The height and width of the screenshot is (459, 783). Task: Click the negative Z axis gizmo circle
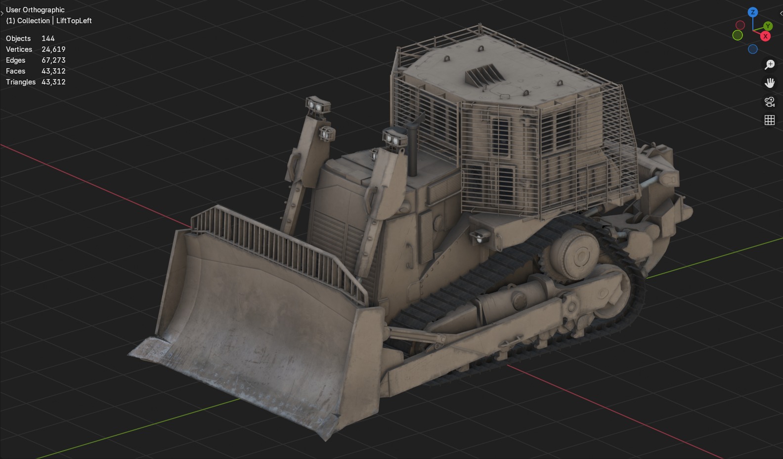pos(753,49)
